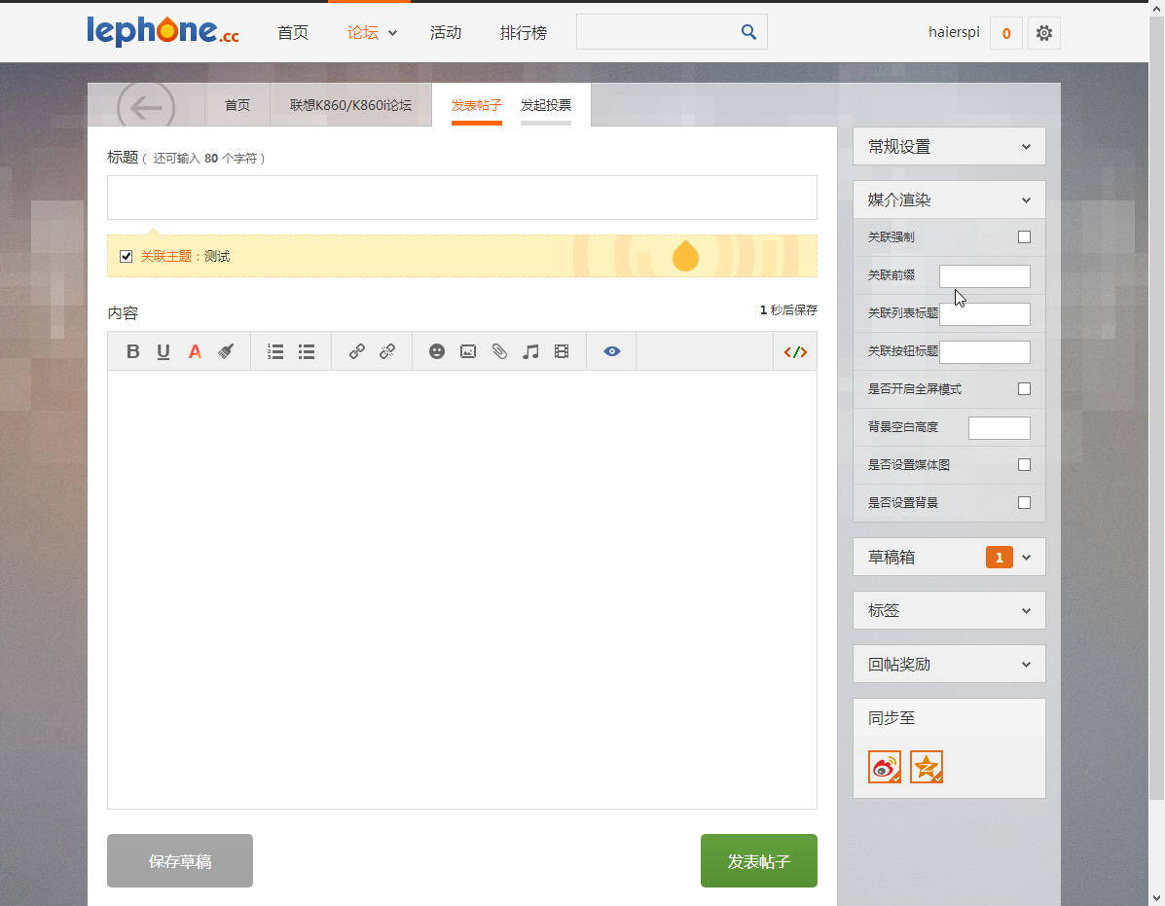Open settings via the gear icon
This screenshot has height=906, width=1165.
point(1044,33)
